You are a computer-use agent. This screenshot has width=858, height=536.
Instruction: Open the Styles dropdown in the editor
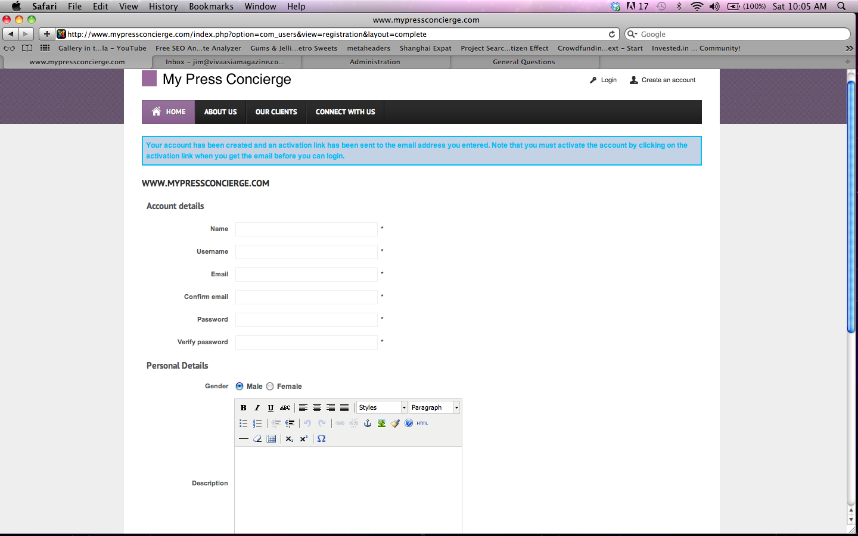(x=381, y=407)
